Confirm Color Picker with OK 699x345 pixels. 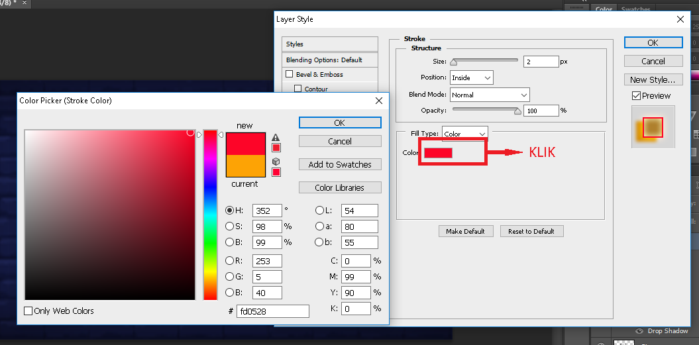340,123
